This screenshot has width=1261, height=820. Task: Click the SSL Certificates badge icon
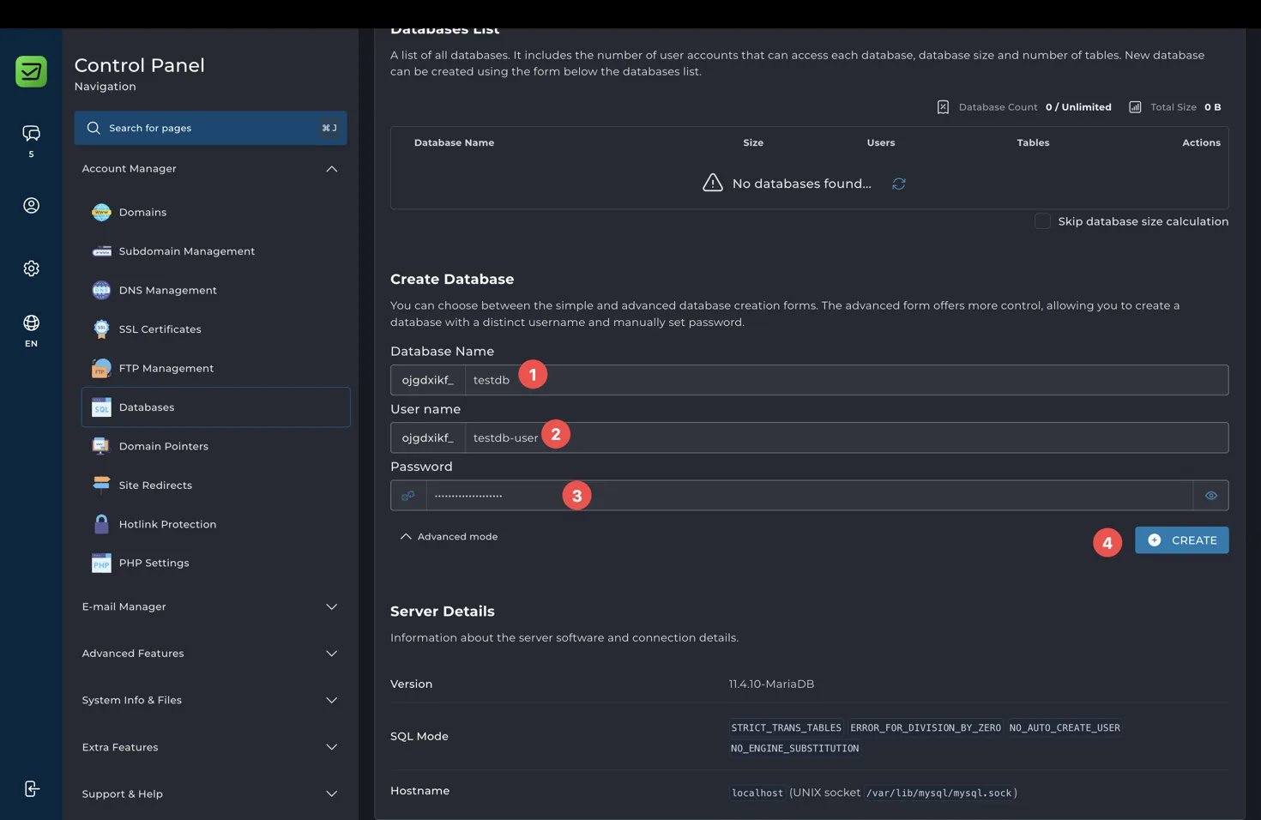pos(101,329)
